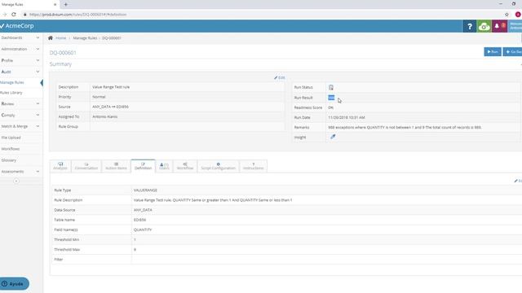The image size is (522, 293).
Task: Open a new browser tab
Action: (65, 4)
